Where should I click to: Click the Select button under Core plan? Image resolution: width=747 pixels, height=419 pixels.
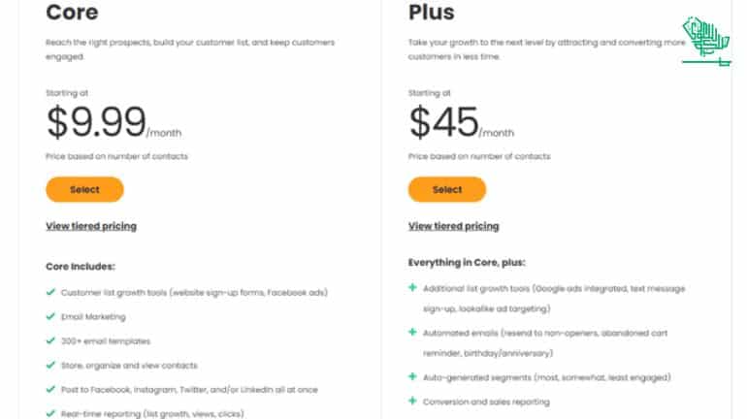click(x=84, y=189)
